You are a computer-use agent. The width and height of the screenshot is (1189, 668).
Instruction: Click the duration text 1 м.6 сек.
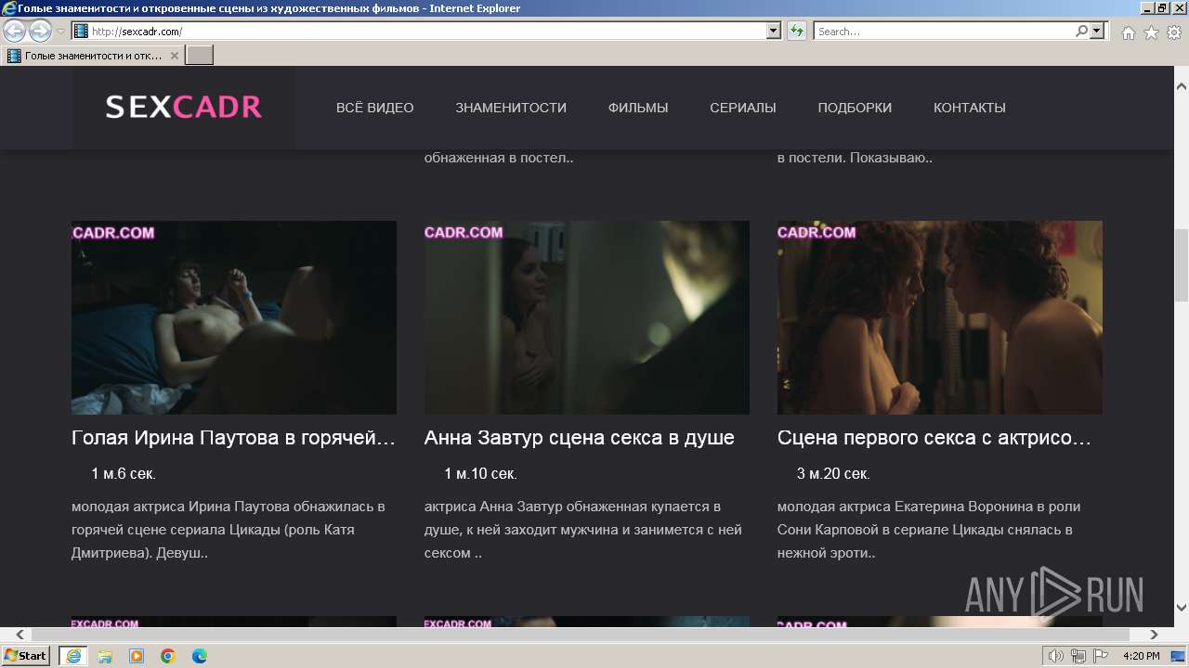(124, 474)
